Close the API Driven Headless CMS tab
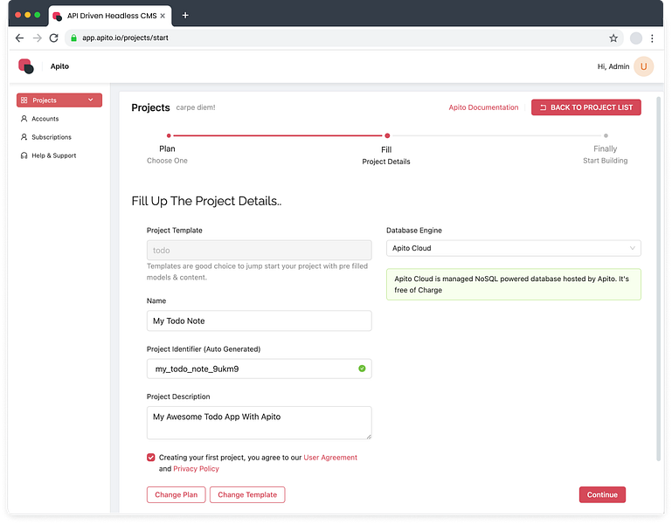Viewport: 672px width, 524px height. (163, 16)
